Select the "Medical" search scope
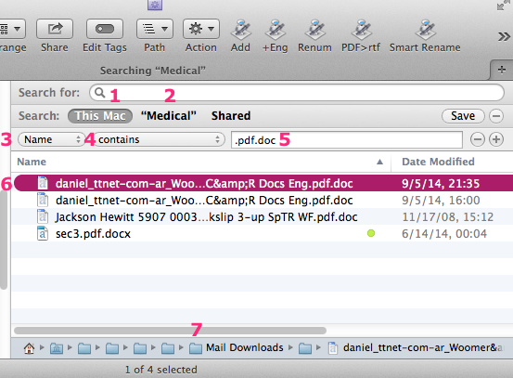513x378 pixels. (x=169, y=116)
